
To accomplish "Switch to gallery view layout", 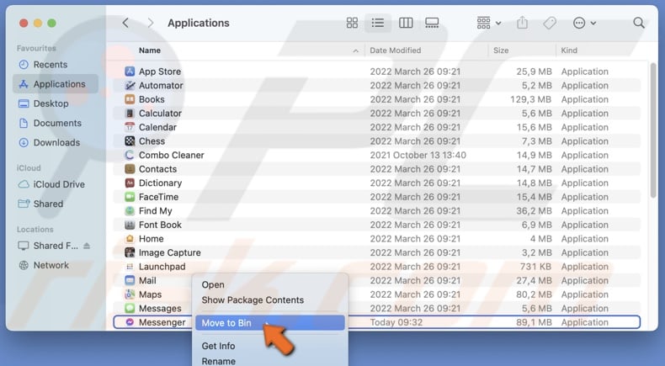I will click(432, 23).
